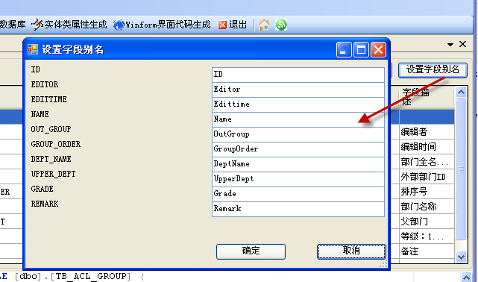Viewport: 478px width, 282px height.
Task: Click the GROUP_ORDER field label
Action: [56, 144]
